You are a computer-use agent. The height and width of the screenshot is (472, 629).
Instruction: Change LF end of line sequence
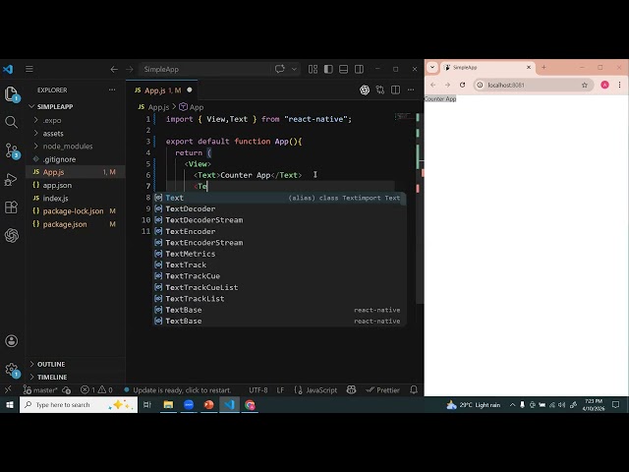pos(280,390)
